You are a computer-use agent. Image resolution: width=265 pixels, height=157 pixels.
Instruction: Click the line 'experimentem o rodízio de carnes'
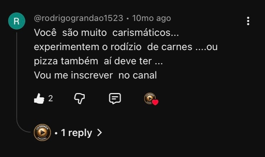pos(113,47)
